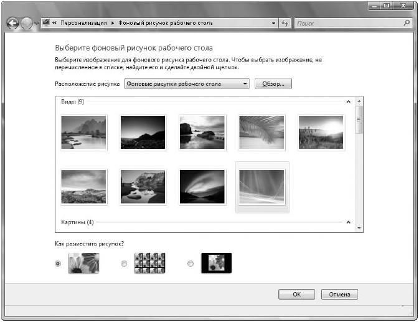The image size is (419, 322).
Task: Pick the sunset over field wallpaper
Action: (x=321, y=131)
